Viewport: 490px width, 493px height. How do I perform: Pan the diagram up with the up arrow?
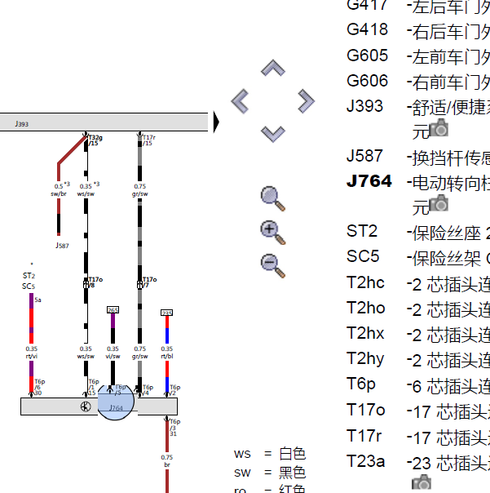273,68
